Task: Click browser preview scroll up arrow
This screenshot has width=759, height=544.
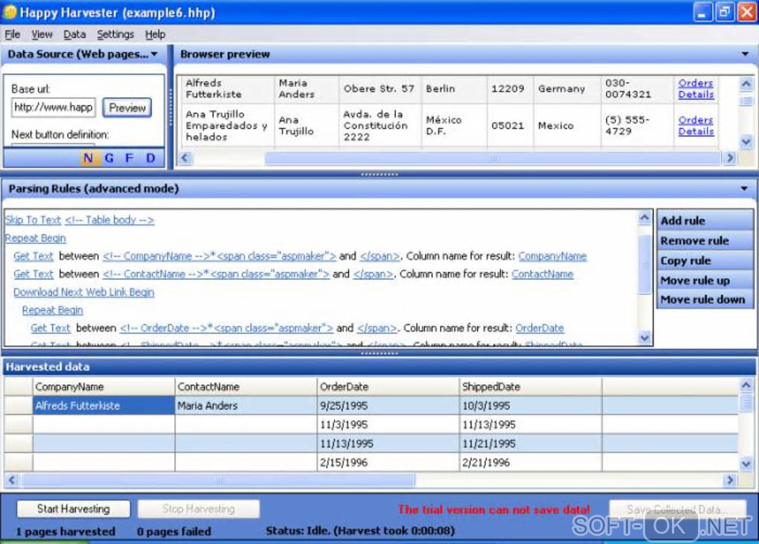Action: tap(746, 84)
